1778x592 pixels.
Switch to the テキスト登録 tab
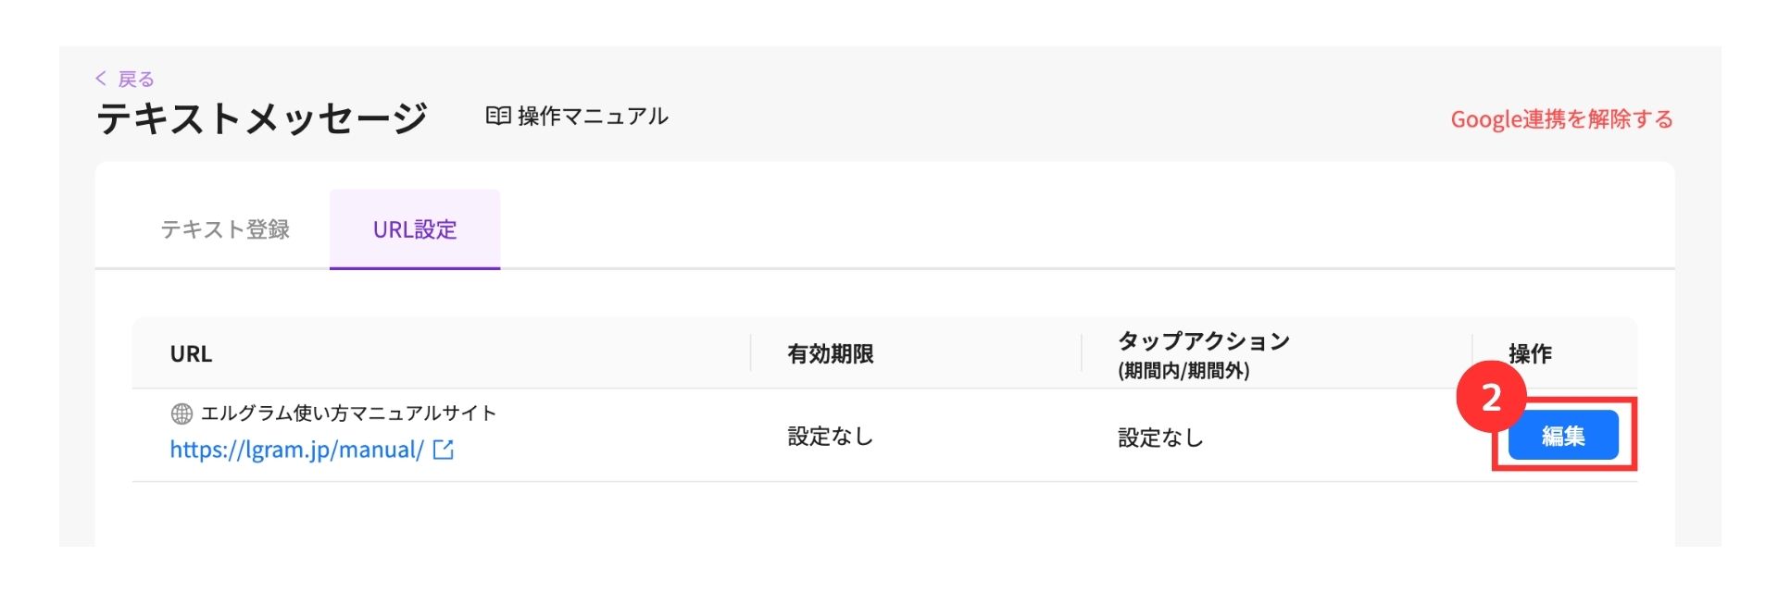click(225, 229)
